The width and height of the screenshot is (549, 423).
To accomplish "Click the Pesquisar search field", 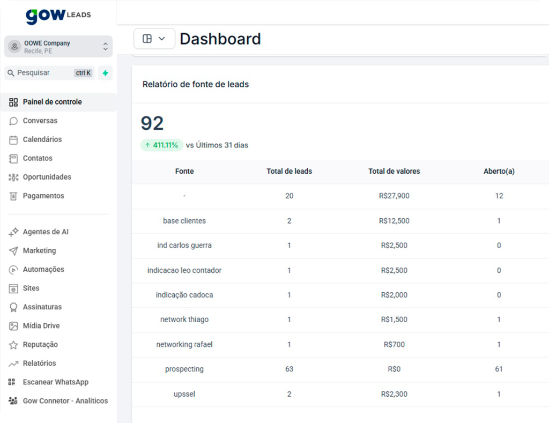I will 43,73.
